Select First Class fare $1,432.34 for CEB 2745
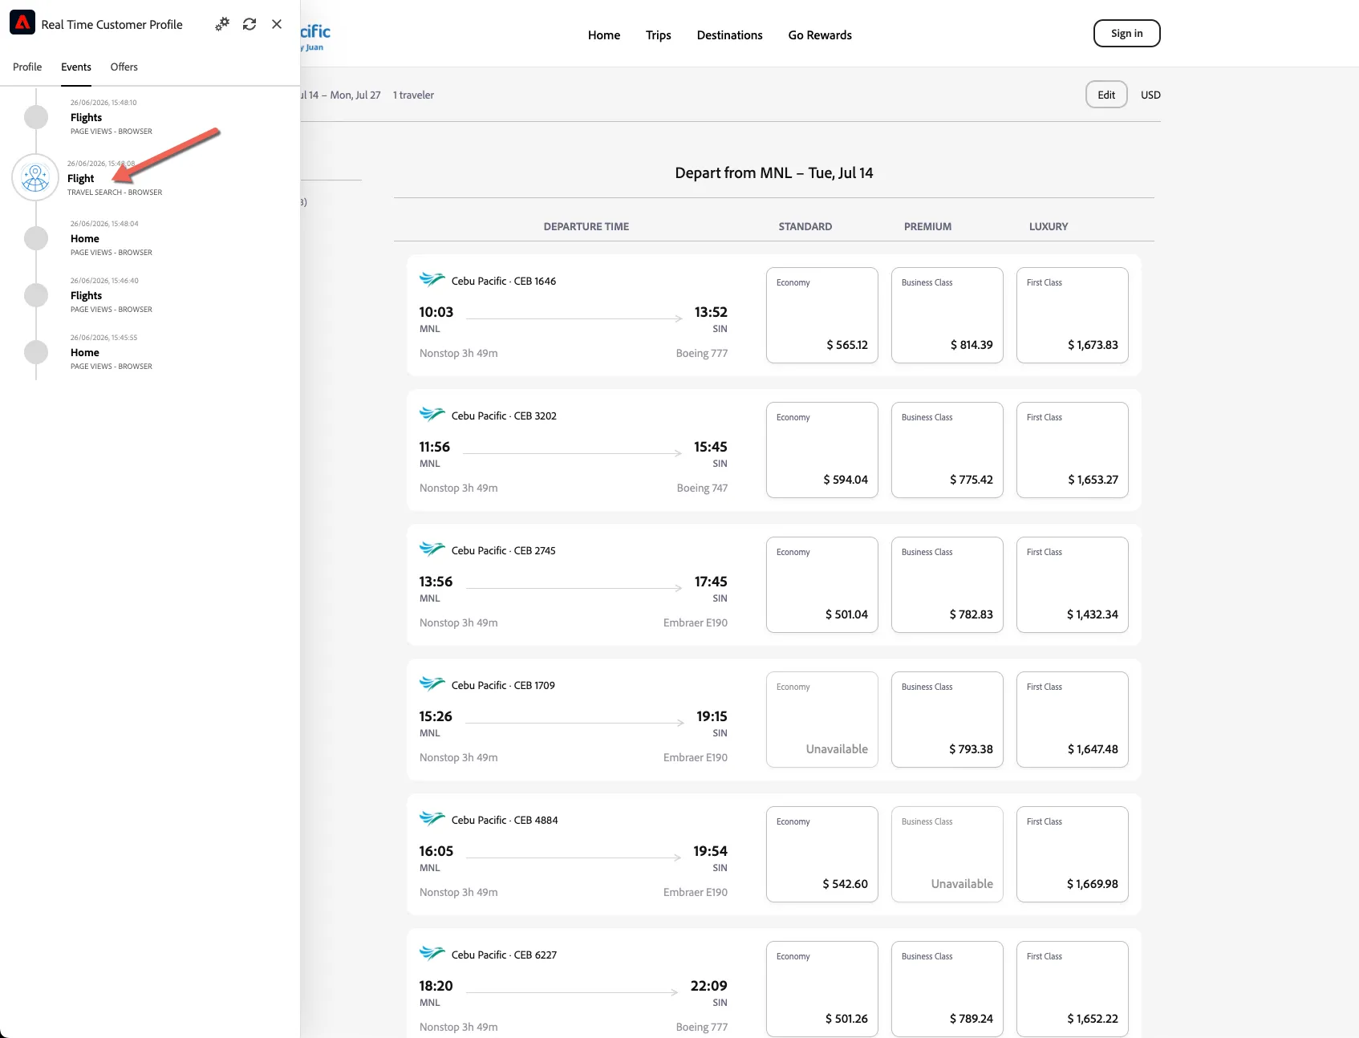The height and width of the screenshot is (1038, 1359). pyautogui.click(x=1073, y=585)
